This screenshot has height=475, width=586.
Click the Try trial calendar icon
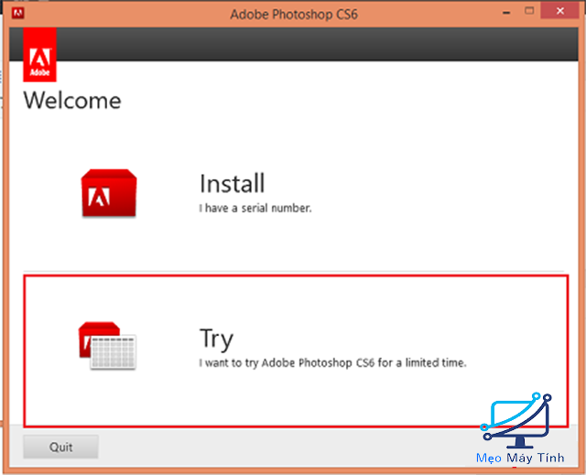pyautogui.click(x=107, y=346)
